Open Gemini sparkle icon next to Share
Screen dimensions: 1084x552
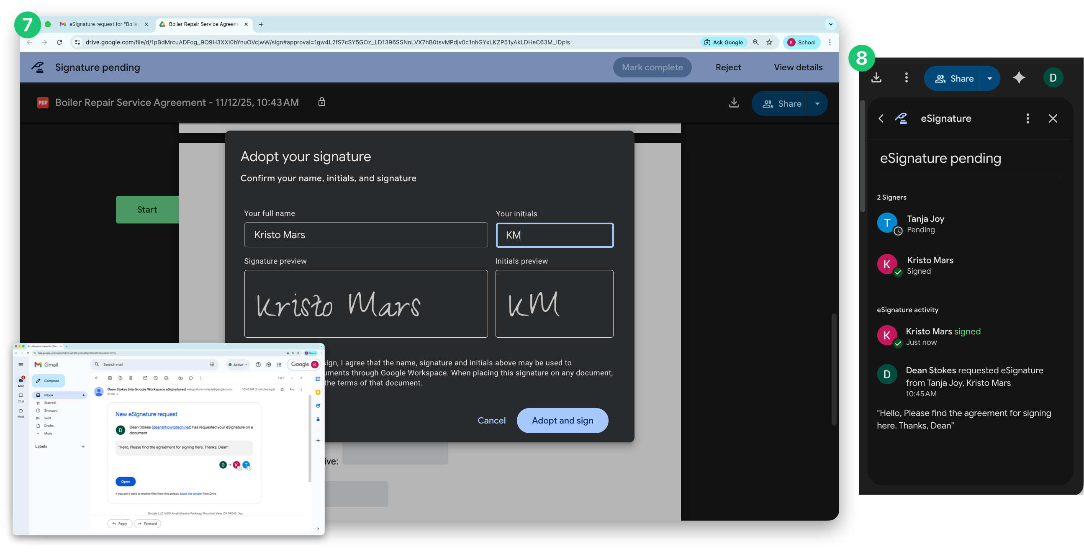click(1019, 78)
